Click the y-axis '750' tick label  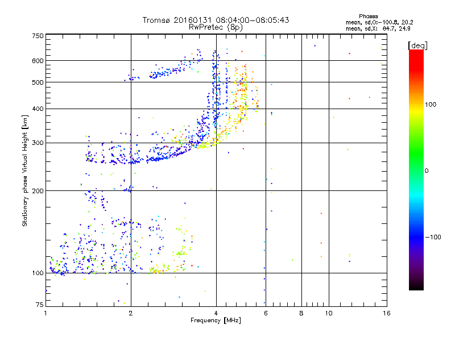(x=38, y=36)
